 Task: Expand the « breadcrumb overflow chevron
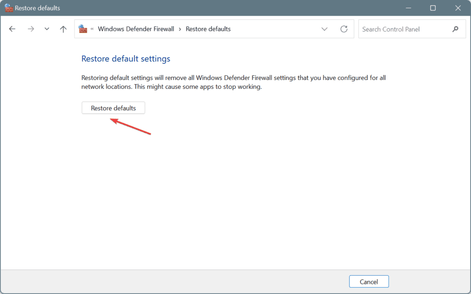[92, 29]
